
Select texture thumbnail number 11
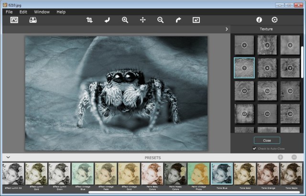coord(267,90)
